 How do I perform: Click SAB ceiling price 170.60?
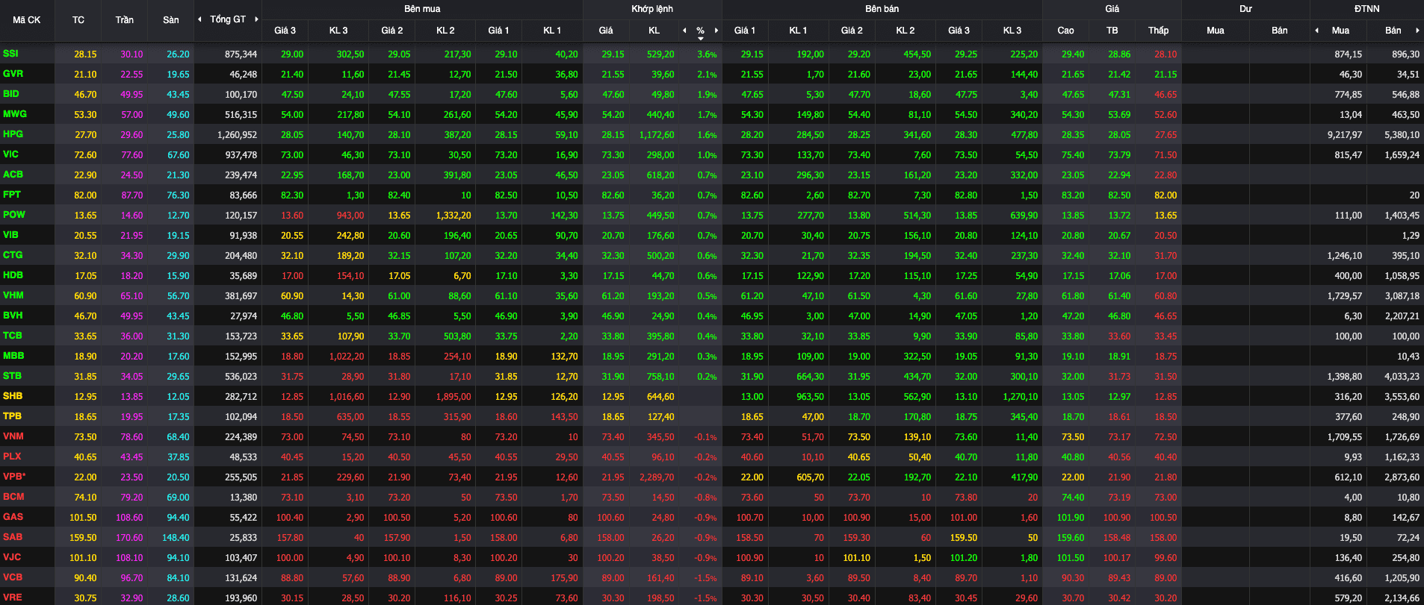[129, 538]
